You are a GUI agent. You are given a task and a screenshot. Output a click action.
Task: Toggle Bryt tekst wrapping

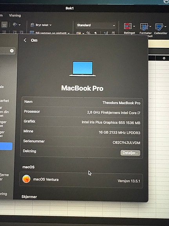pyautogui.click(x=41, y=25)
